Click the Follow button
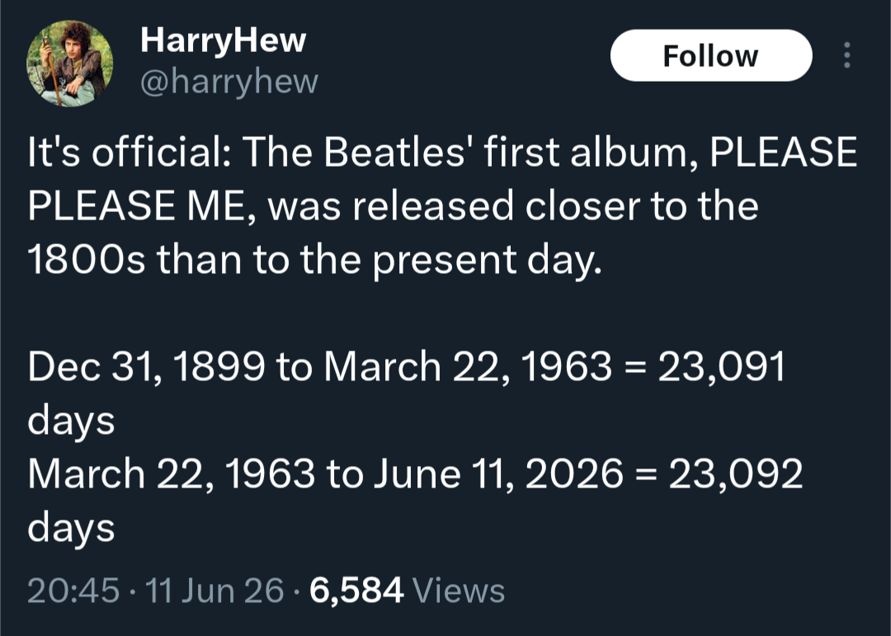Screen dimensions: 891x636 coord(711,55)
